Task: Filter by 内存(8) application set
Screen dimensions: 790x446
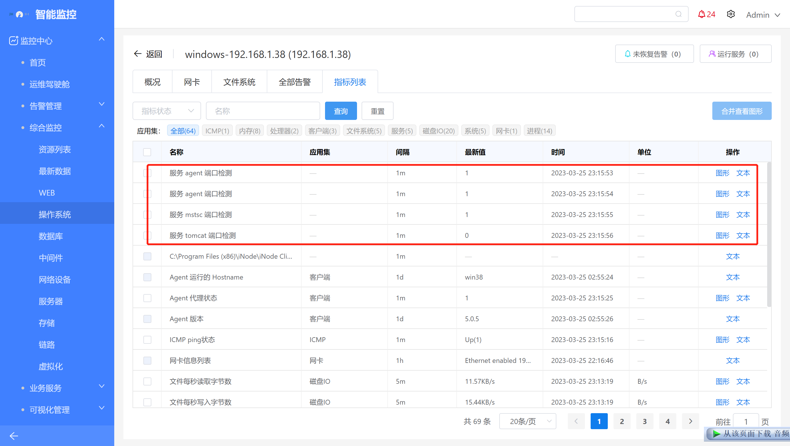Action: coord(250,131)
